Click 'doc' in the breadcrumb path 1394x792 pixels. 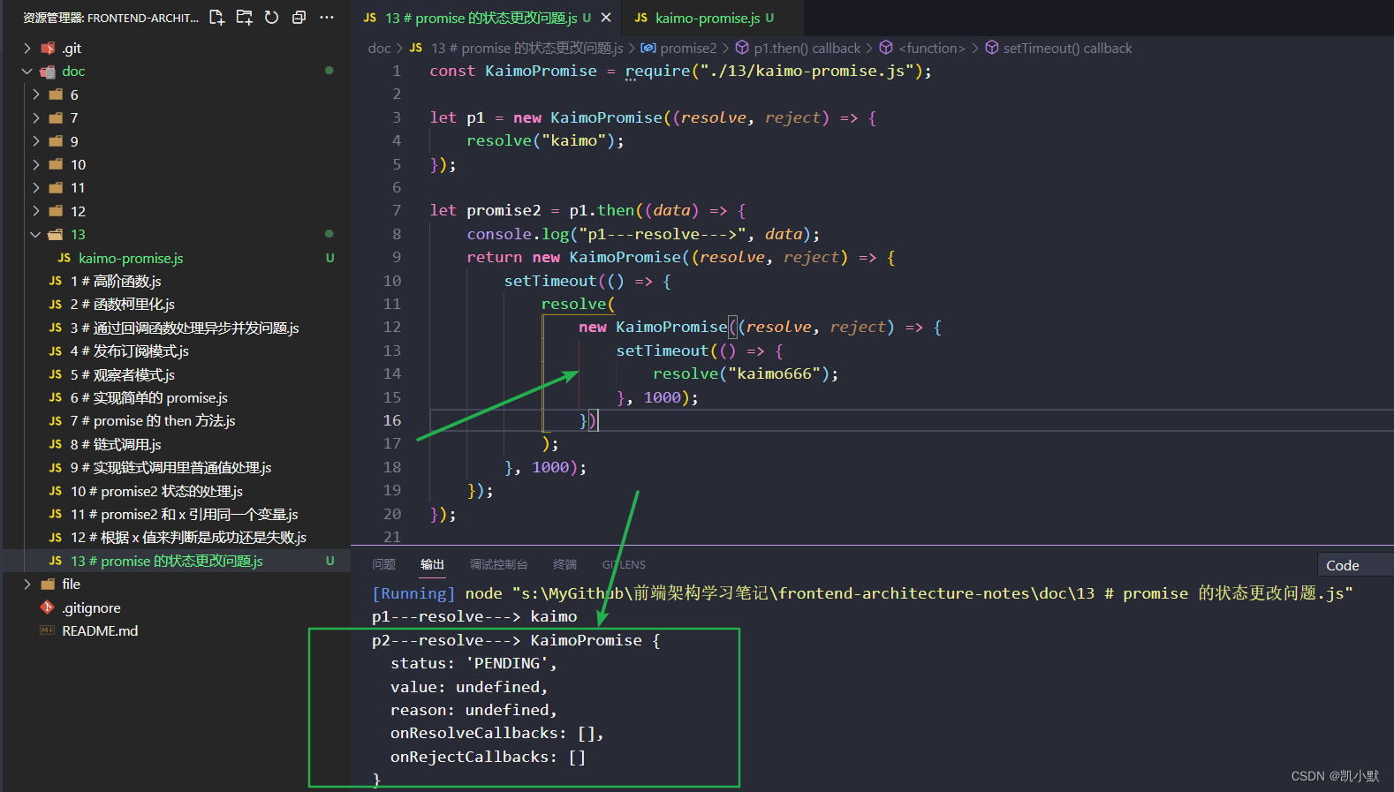[x=379, y=49]
